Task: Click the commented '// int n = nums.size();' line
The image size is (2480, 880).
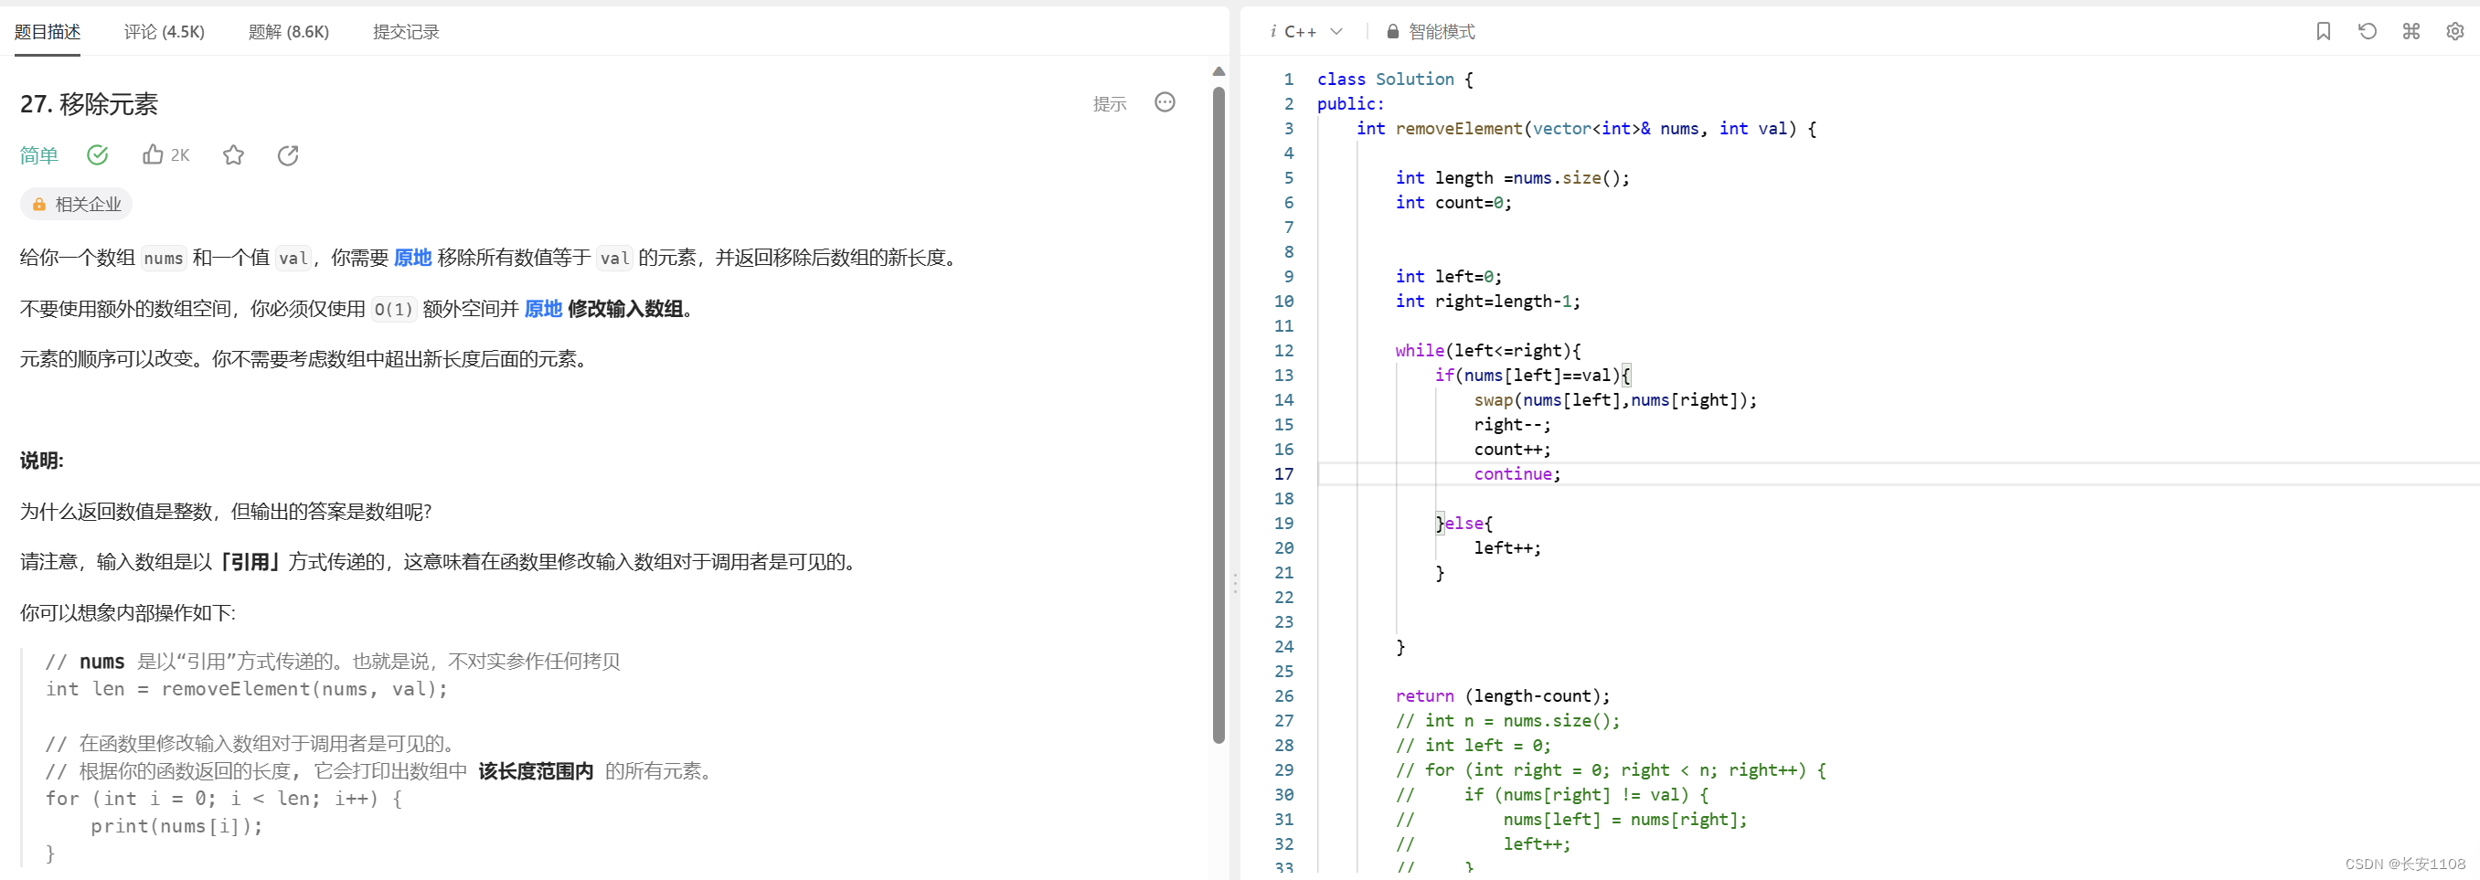Action: pos(1507,720)
